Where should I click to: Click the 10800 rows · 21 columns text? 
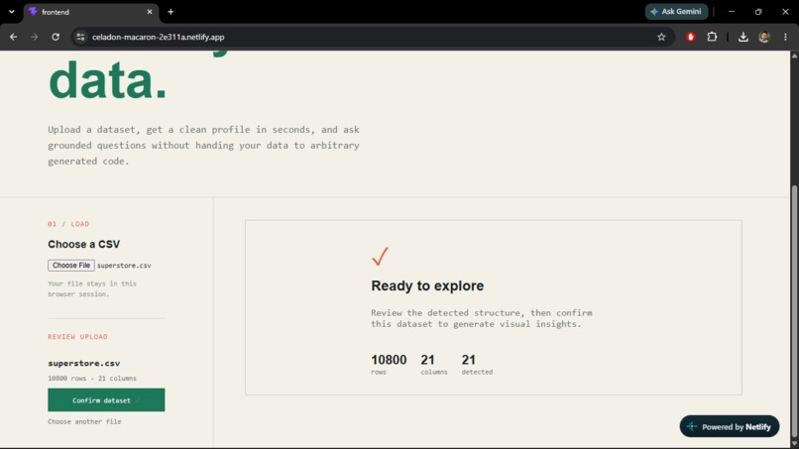point(92,379)
